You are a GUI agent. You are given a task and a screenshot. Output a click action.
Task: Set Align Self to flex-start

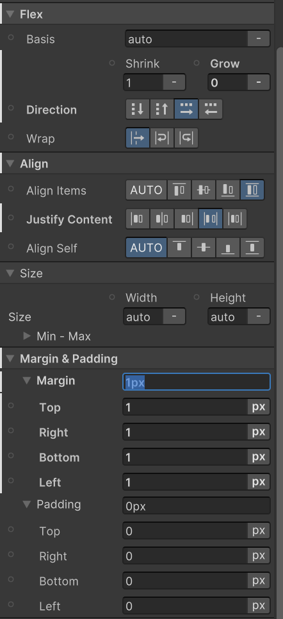(x=180, y=248)
